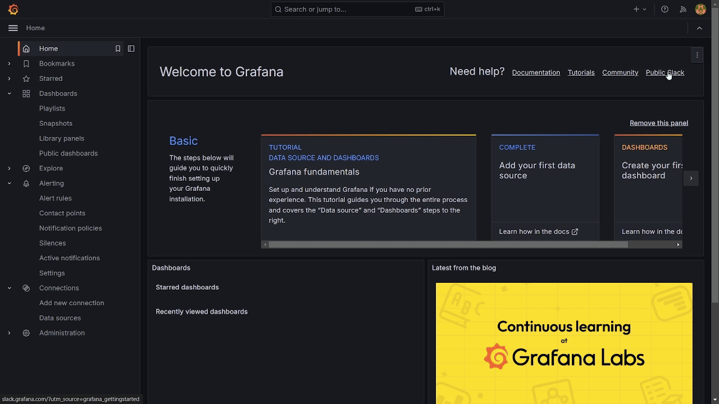Click the Starred dashboards heading

(187, 287)
